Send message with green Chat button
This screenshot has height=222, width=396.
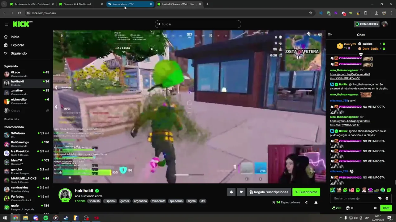[x=386, y=208]
